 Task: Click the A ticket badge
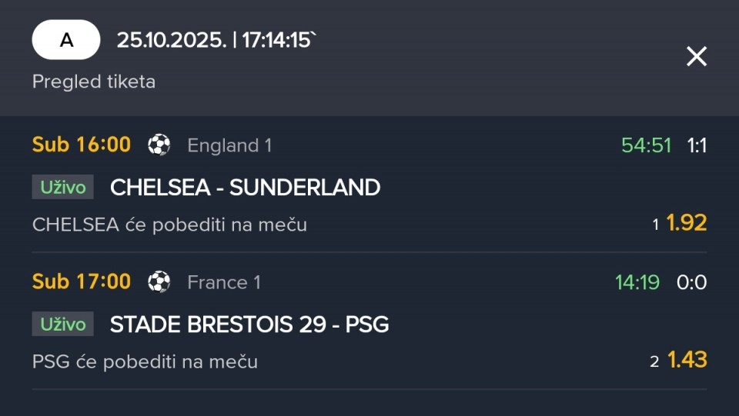66,40
